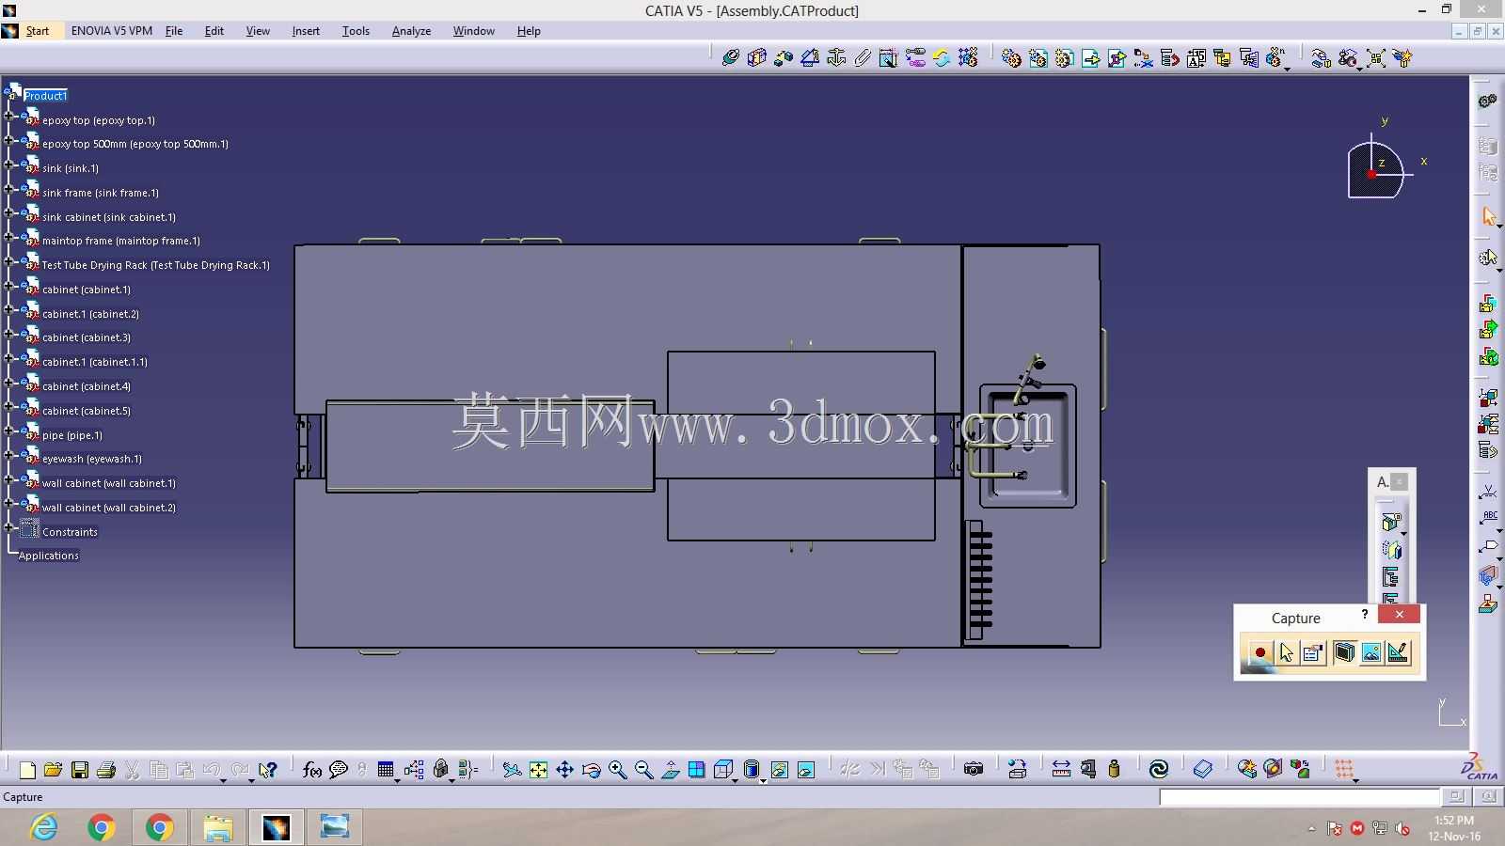The width and height of the screenshot is (1505, 846).
Task: Click the Manipulation anchor icon in top toolbar
Action: (836, 58)
